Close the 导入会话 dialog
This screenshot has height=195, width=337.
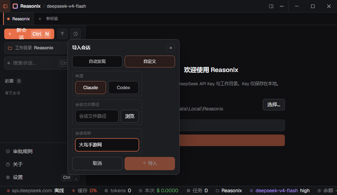coord(171,48)
